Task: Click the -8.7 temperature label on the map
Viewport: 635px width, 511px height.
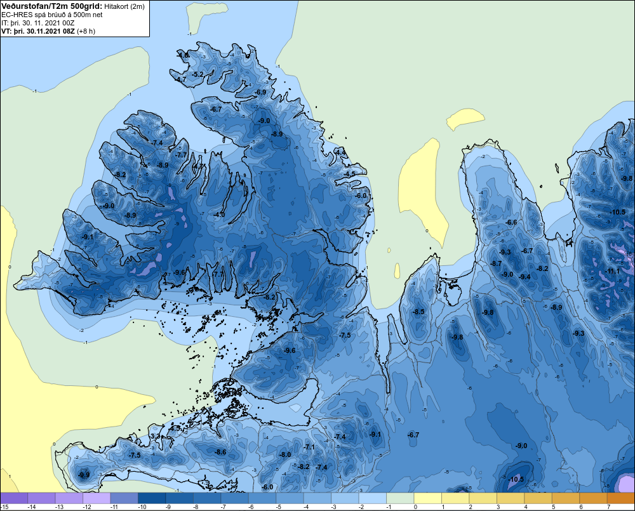Action: pos(496,263)
